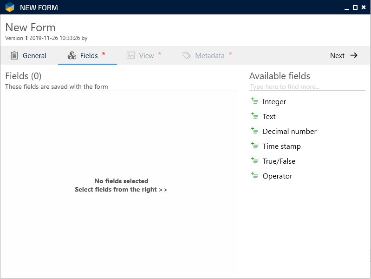This screenshot has width=371, height=279.
Task: Click the application logo in title bar
Action: pos(10,7)
